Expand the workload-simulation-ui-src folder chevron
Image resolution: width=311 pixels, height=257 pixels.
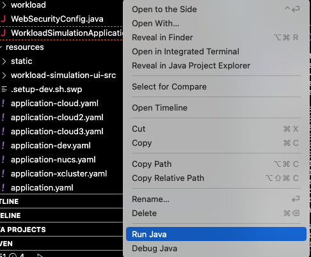point(4,75)
